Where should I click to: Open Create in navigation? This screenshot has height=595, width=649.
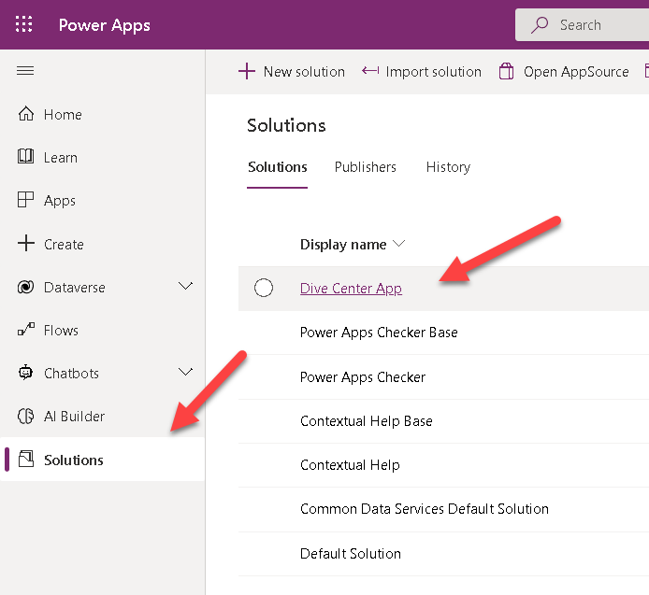[102, 244]
